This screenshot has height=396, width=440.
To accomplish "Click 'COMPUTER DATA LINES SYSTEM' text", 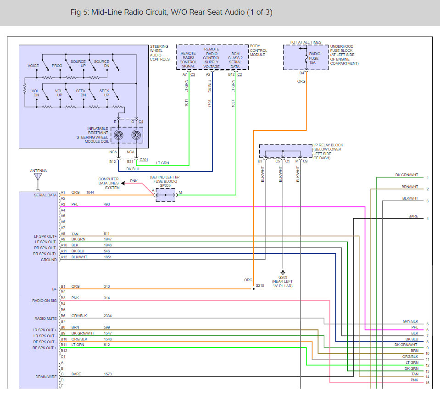I will 109,183.
